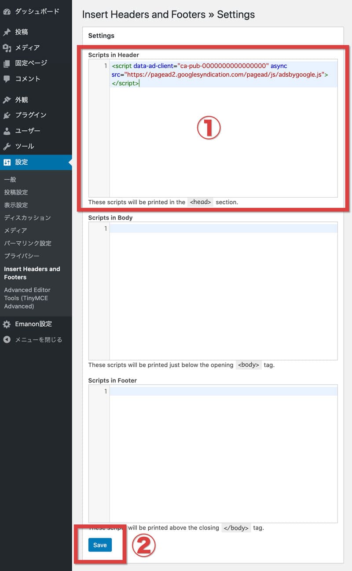Screen dimensions: 352x571
Task: Click the Scripts in Header label
Action: tap(114, 55)
